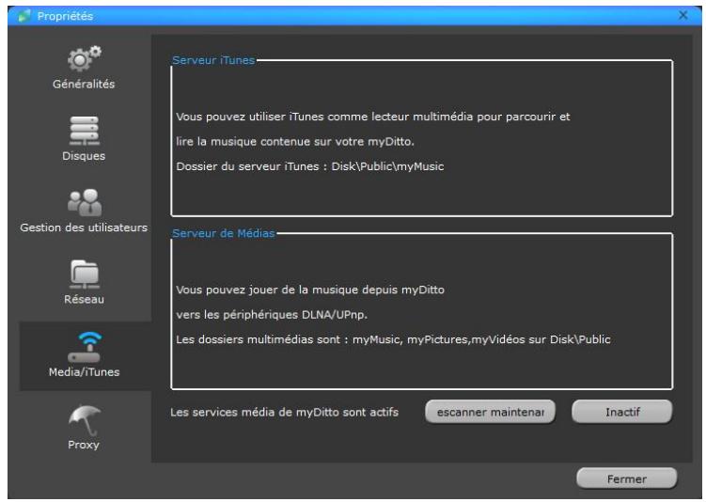706x502 pixels.
Task: Select the Gestion des utilisateurs people icon
Action: (x=85, y=203)
